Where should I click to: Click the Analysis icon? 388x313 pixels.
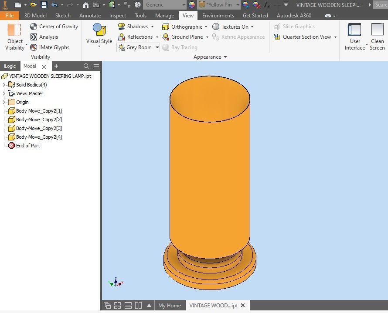(34, 37)
